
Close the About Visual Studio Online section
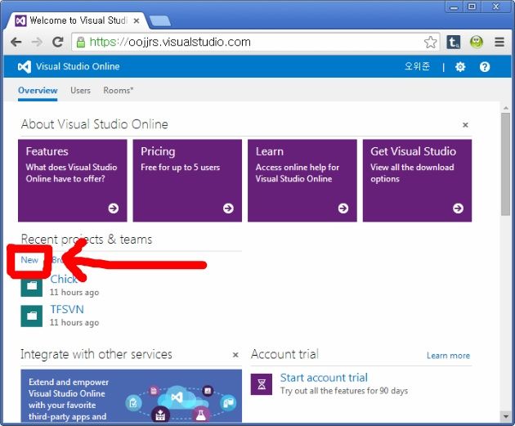465,125
